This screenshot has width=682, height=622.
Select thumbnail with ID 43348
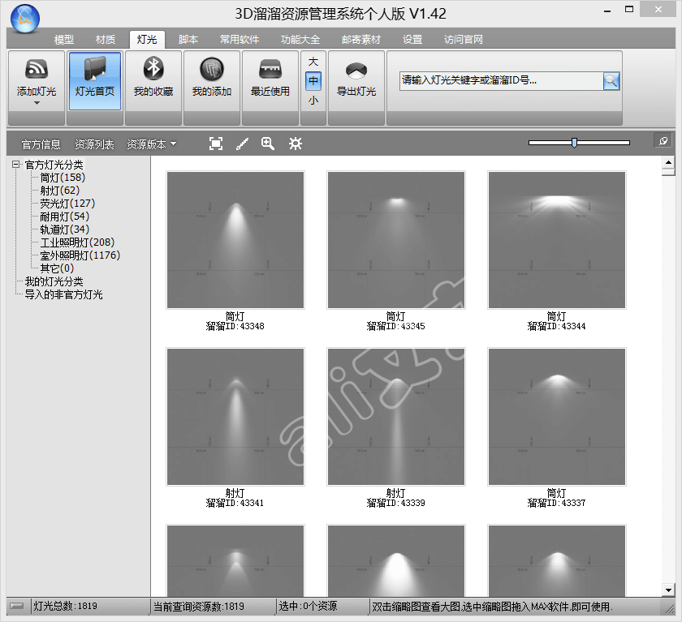[235, 240]
